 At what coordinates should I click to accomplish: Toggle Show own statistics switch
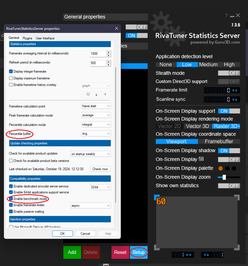pyautogui.click(x=229, y=186)
